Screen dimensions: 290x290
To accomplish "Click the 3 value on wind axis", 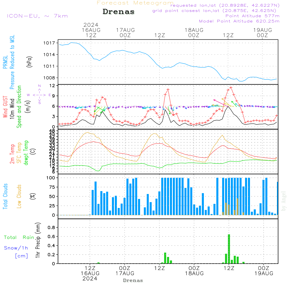I will point(54,117).
